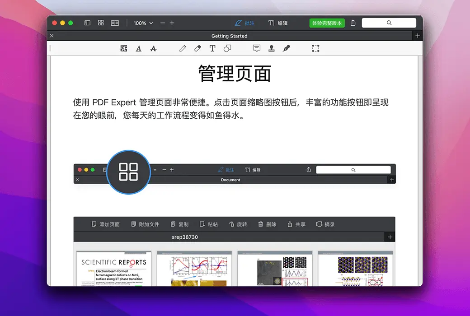
Task: Select the content selection marquee tool
Action: (x=315, y=48)
